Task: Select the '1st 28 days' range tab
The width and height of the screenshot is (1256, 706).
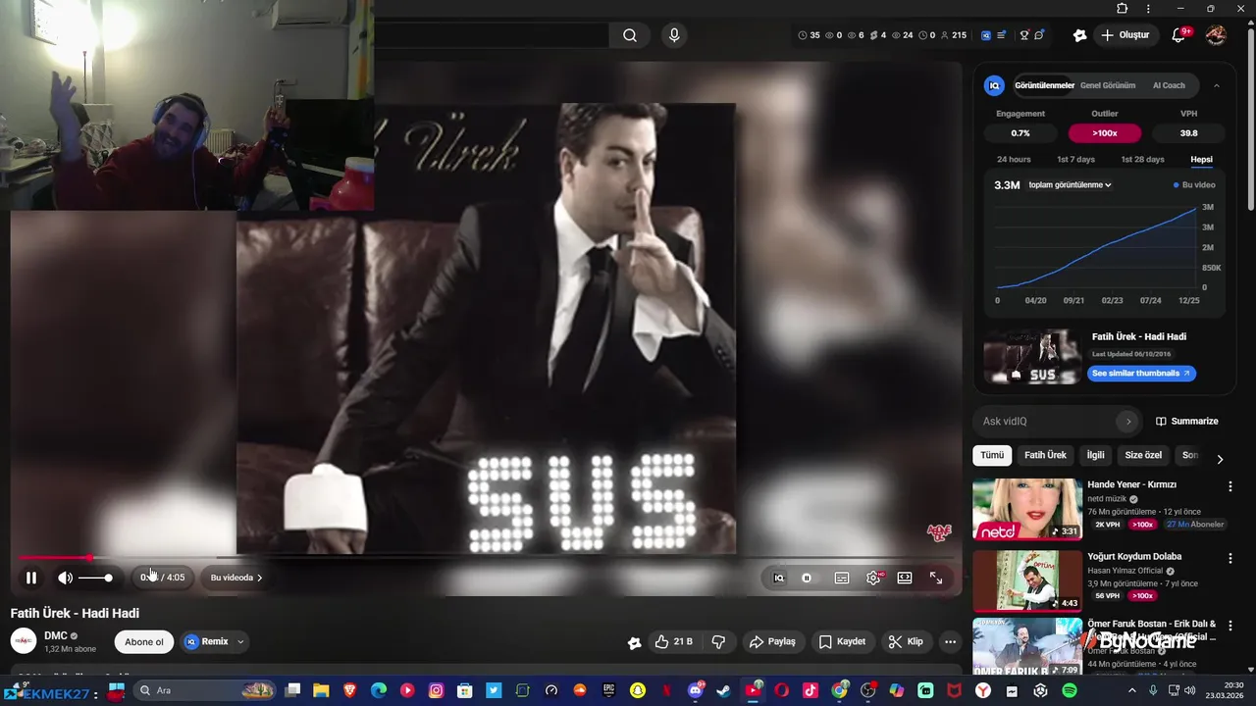Action: 1142,159
